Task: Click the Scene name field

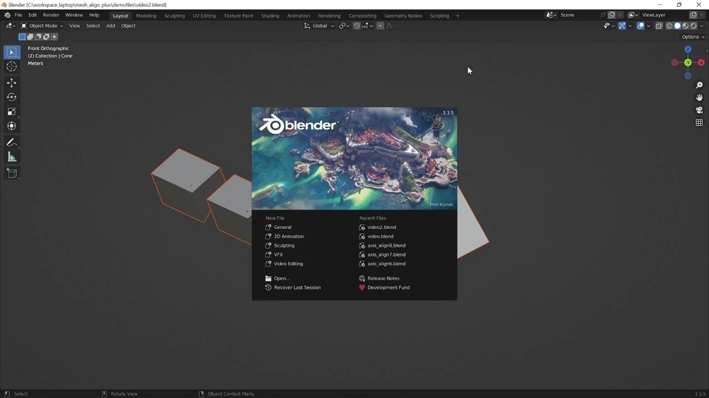Action: point(578,15)
